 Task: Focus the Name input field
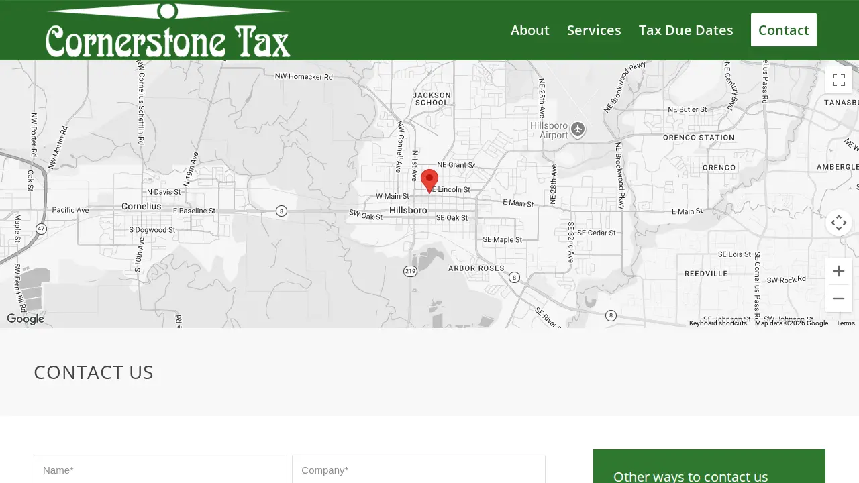pos(160,470)
